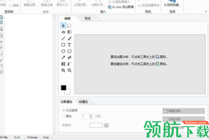The width and height of the screenshot is (209, 140).
Task: Click 复制 in clipboard group
Action: click(x=14, y=5)
